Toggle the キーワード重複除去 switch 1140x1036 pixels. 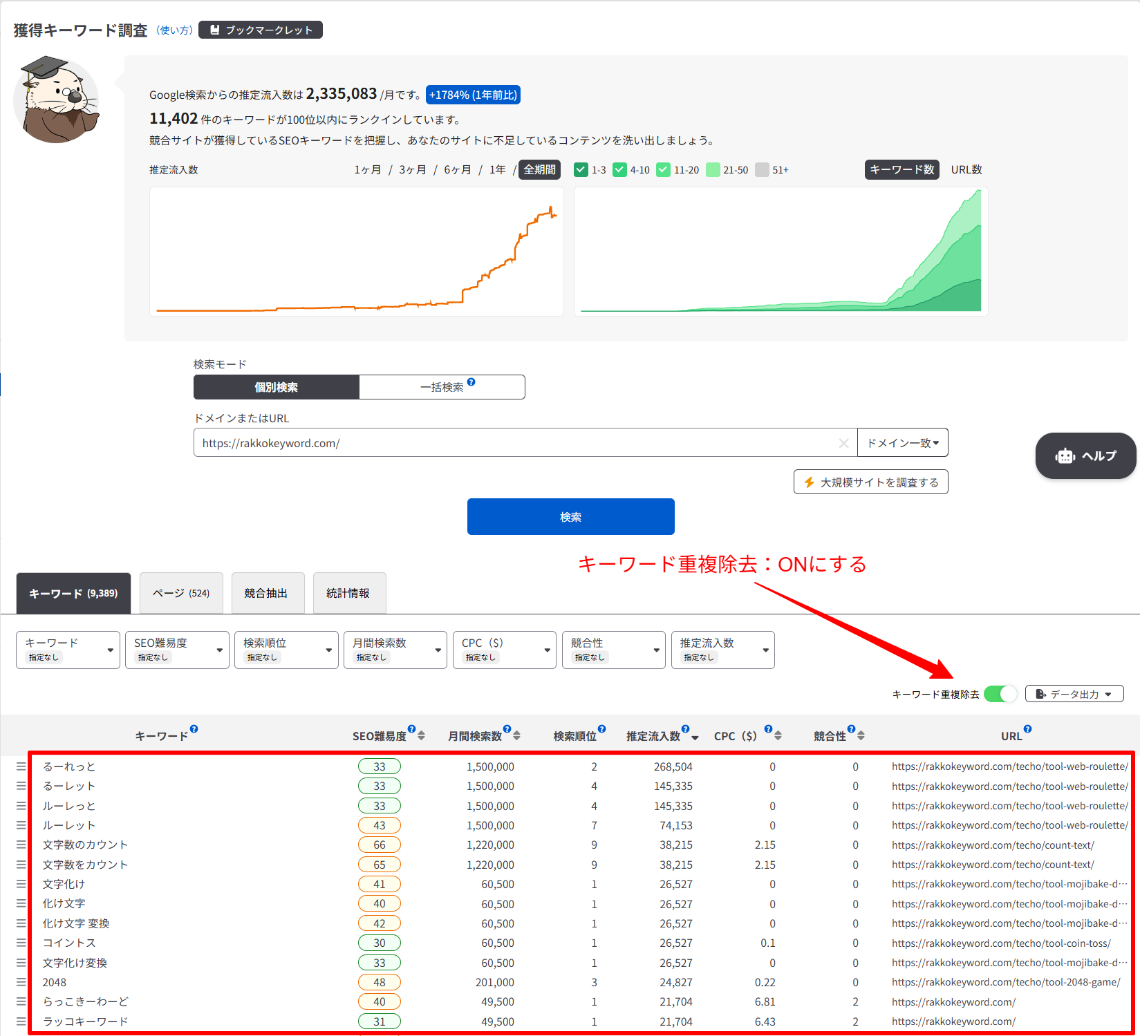tap(1000, 694)
